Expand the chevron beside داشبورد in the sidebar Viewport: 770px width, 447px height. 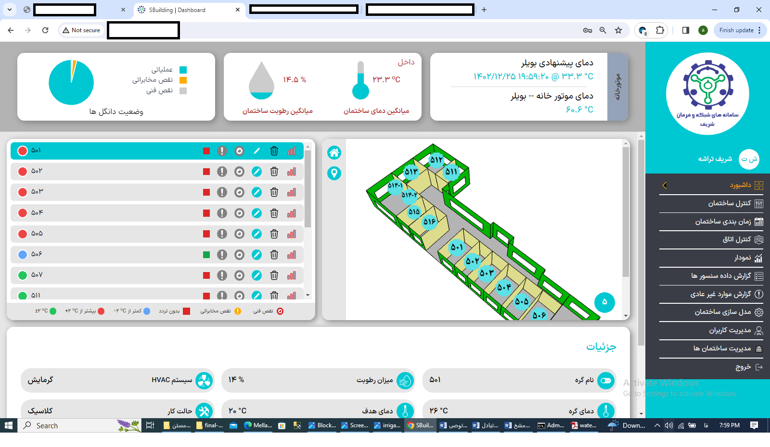click(x=665, y=186)
